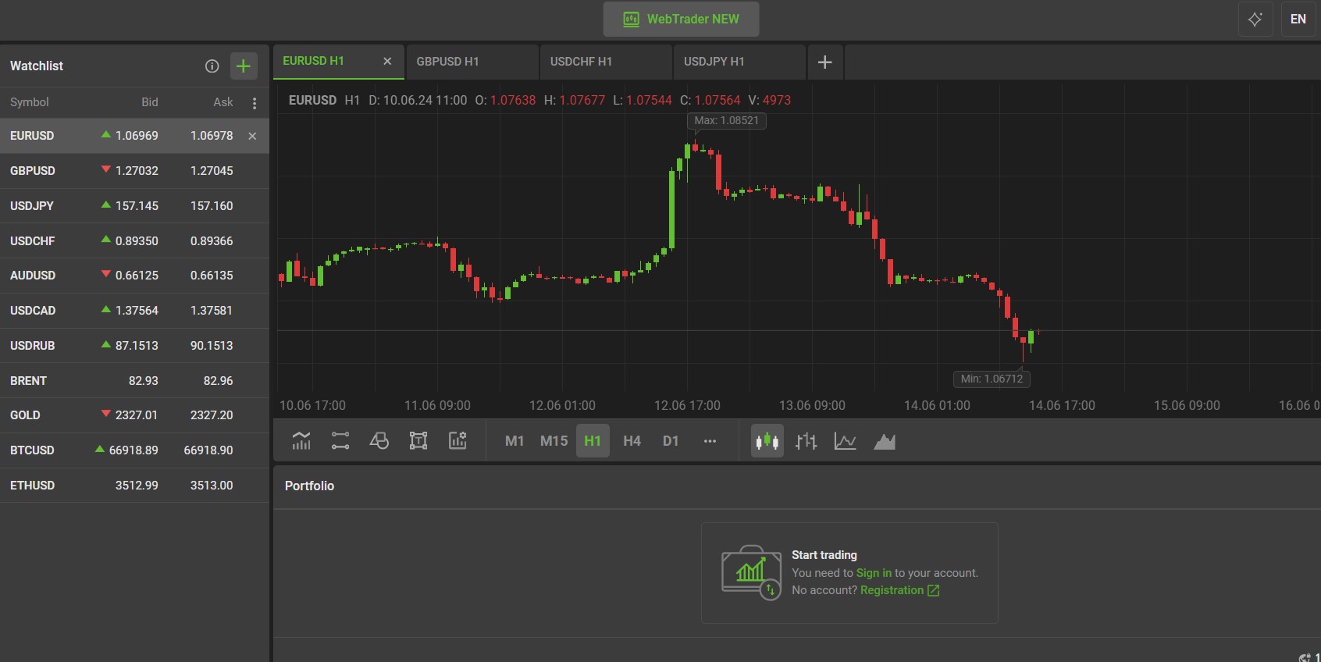This screenshot has width=1321, height=662.
Task: Set timeframe to H1
Action: coord(593,441)
